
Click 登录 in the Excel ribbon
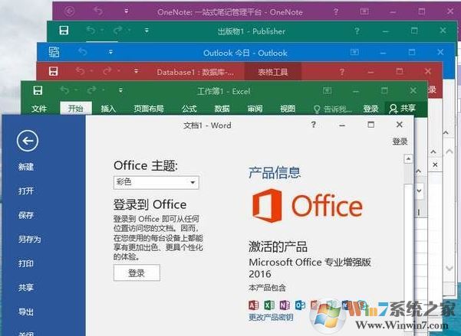click(x=370, y=109)
